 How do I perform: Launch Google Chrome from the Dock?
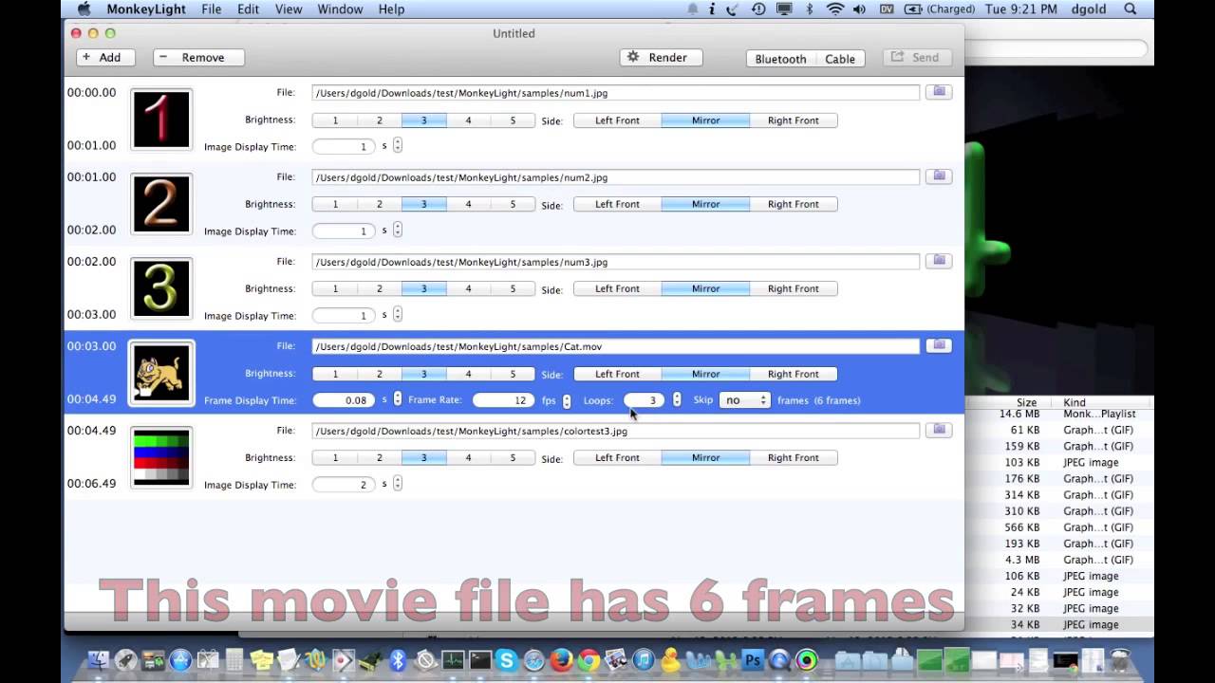589,660
